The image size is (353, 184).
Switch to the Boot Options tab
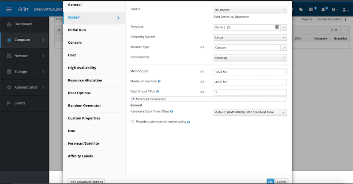(x=79, y=93)
